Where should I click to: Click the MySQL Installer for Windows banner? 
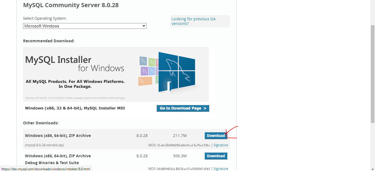[x=116, y=74]
